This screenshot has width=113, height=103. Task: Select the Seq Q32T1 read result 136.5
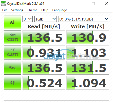[44, 37]
